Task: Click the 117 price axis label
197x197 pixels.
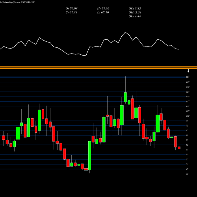Action: (188, 102)
